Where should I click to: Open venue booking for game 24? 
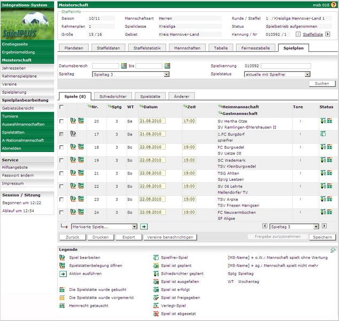pyautogui.click(x=81, y=212)
